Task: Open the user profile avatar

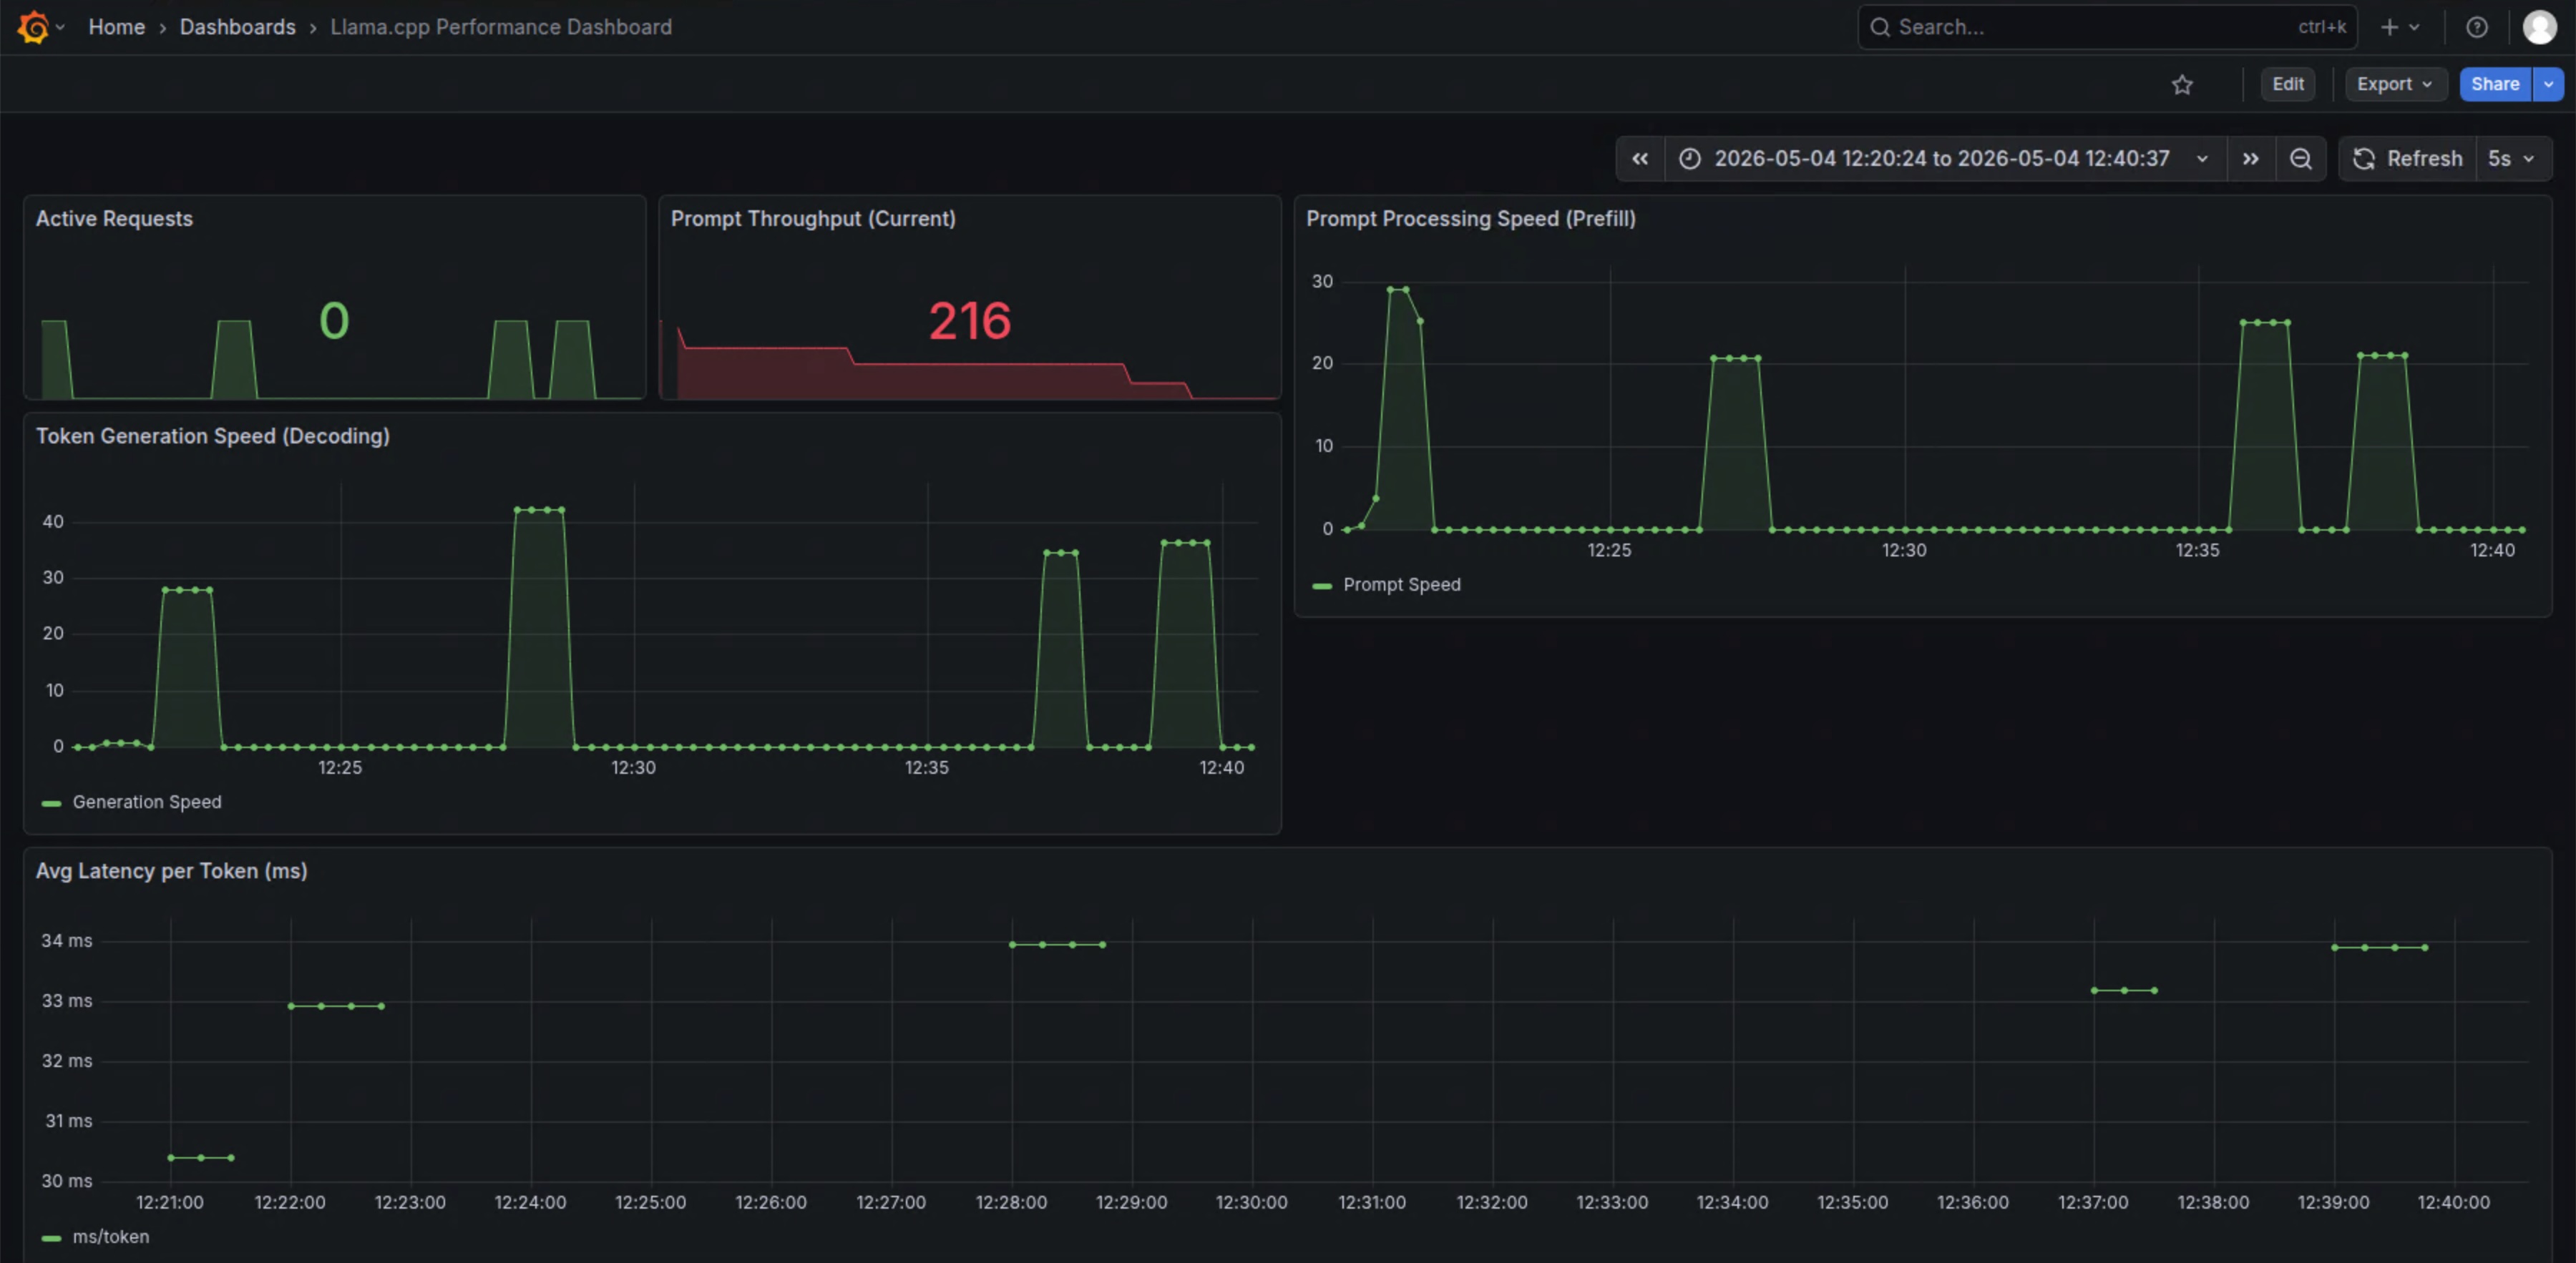Action: point(2539,27)
